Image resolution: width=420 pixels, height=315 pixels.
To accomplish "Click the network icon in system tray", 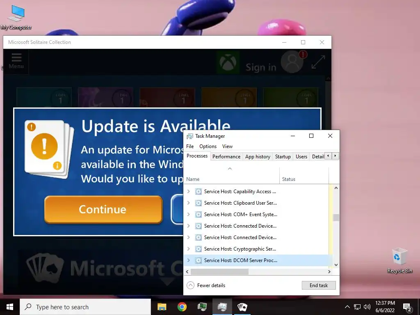I will click(x=357, y=307).
